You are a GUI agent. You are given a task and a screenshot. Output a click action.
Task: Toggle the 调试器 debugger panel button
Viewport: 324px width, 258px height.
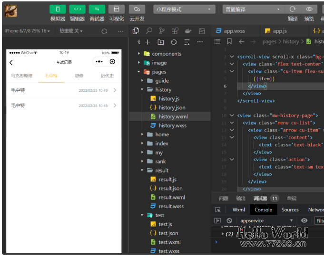[x=97, y=9]
